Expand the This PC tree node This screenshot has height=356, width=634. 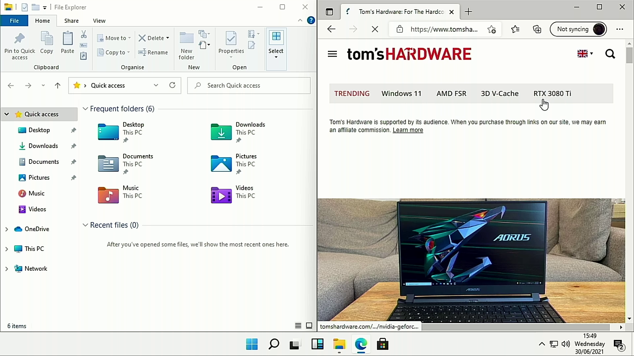tap(7, 249)
